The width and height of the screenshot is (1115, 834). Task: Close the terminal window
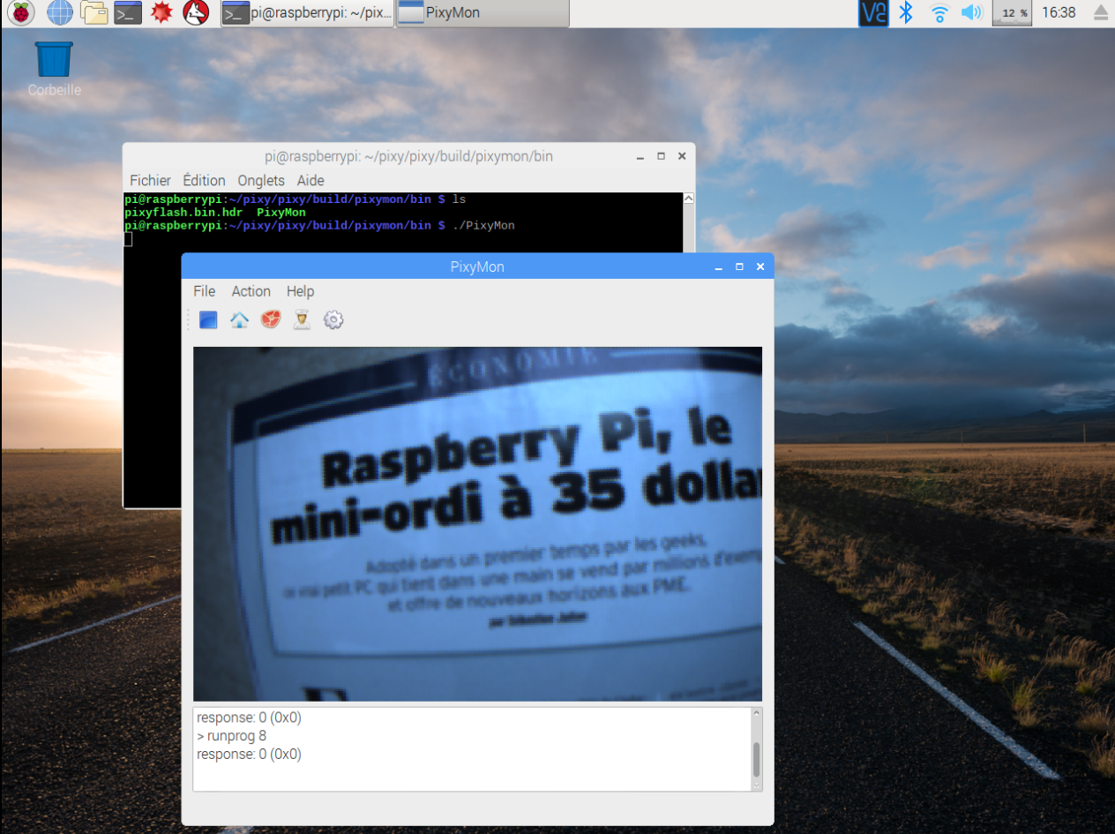pyautogui.click(x=681, y=156)
